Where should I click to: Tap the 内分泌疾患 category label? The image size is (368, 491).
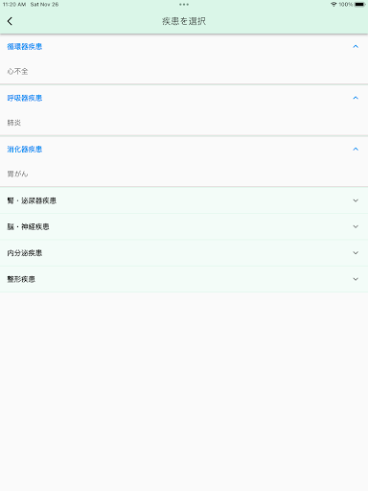pyautogui.click(x=25, y=253)
